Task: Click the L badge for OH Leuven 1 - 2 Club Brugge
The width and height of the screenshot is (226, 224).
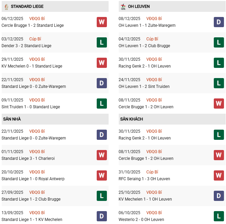Action: (x=219, y=42)
